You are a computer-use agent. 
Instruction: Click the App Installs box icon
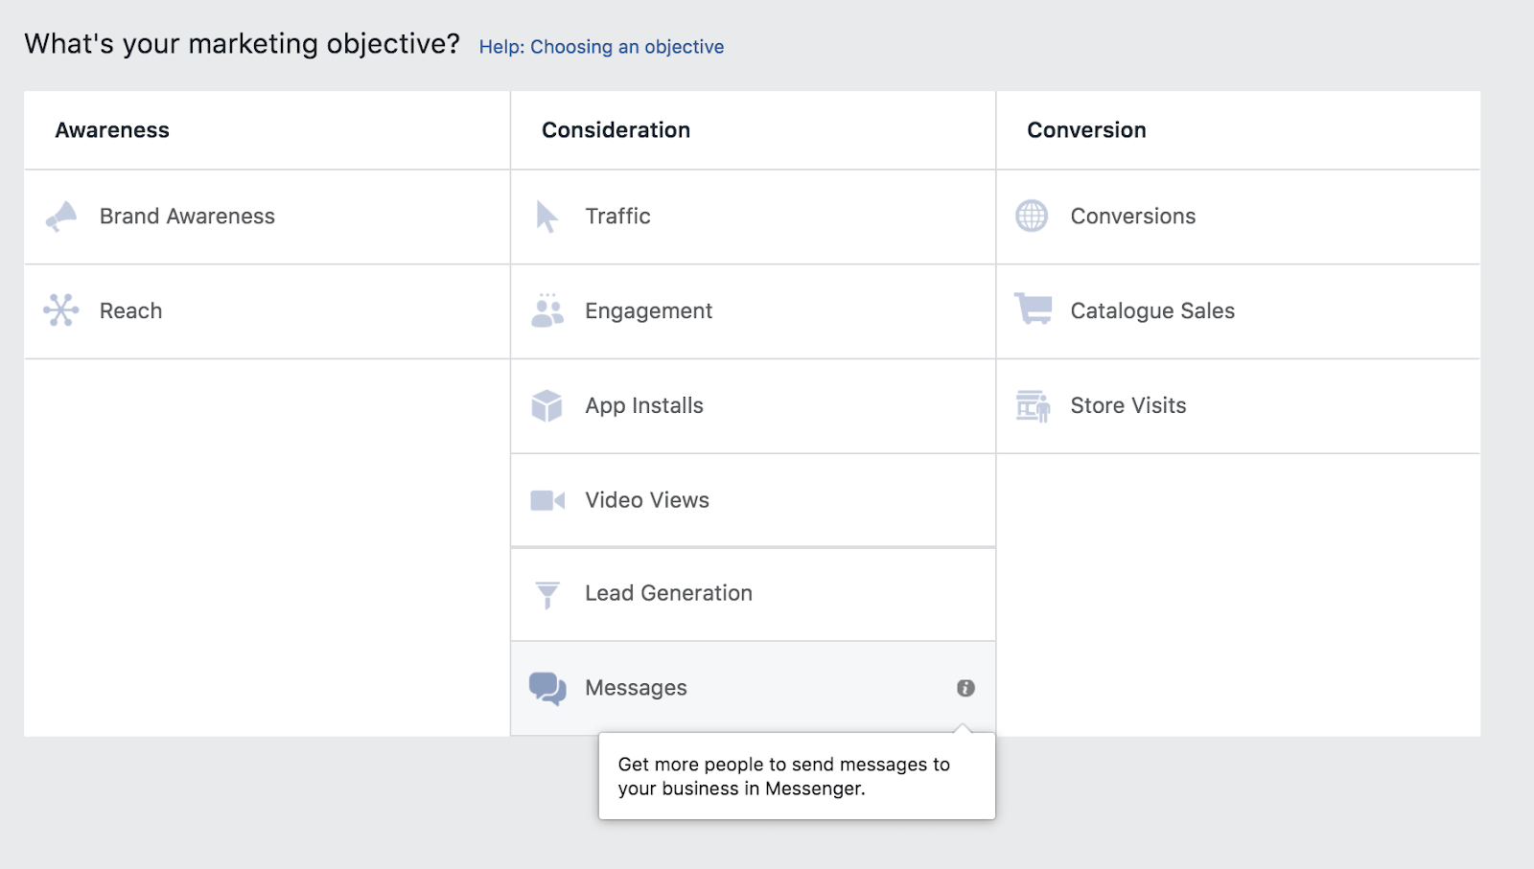(x=546, y=405)
